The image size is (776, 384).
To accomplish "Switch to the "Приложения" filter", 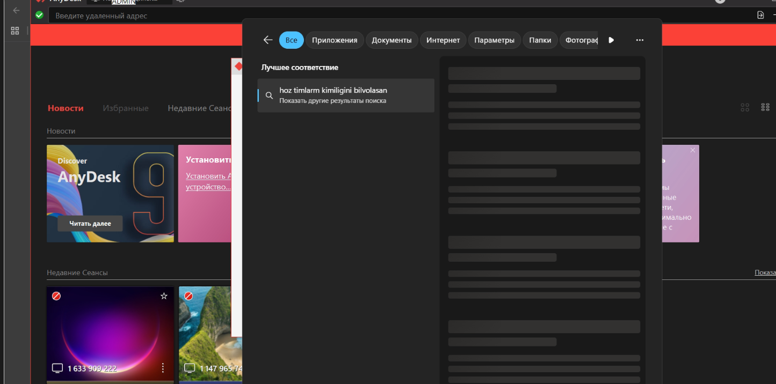I will click(x=335, y=40).
